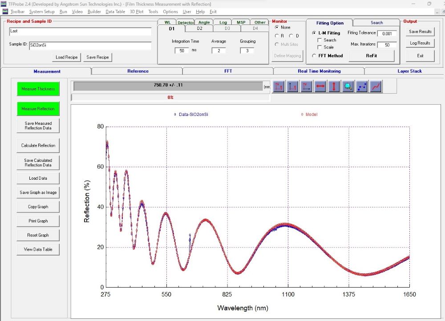
Task: Select the D monitor radio button
Action: 291,36
